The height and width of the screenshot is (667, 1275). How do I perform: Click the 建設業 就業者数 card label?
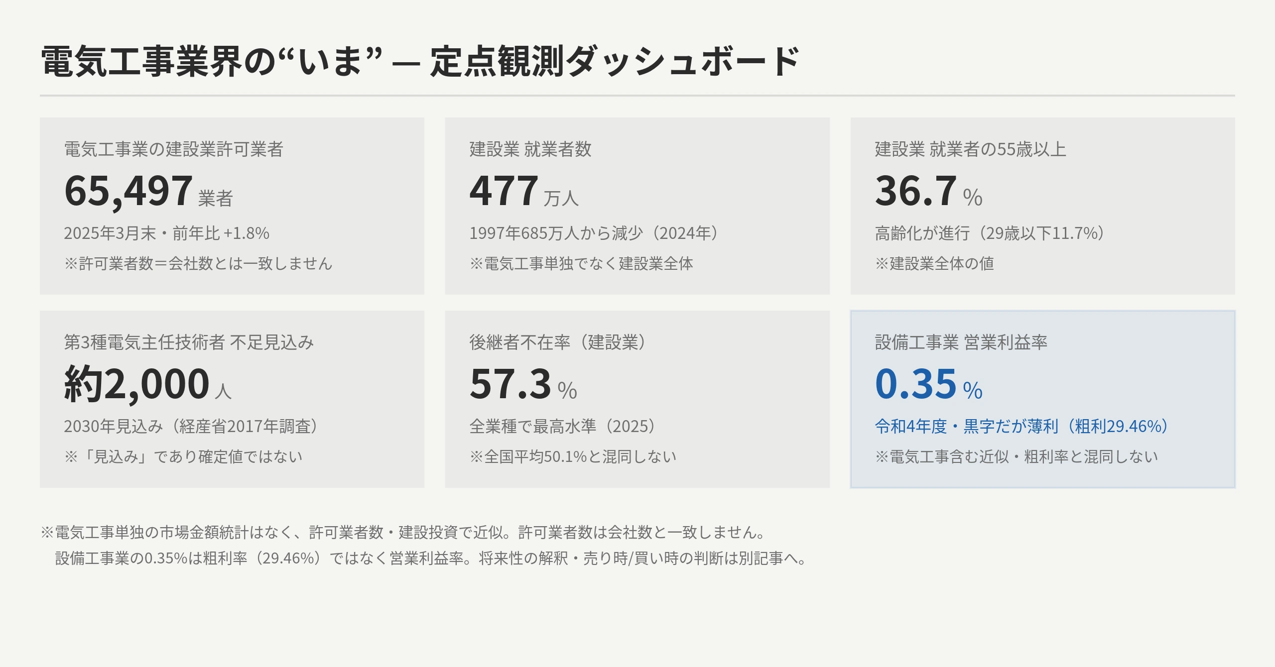point(530,149)
